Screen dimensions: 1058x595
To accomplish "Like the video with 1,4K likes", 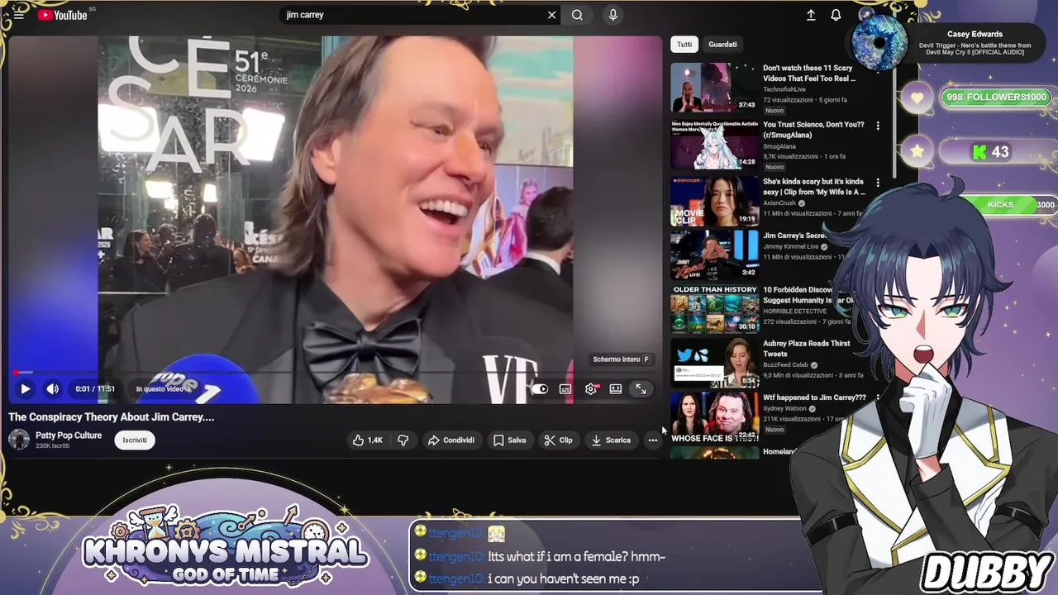I will [368, 440].
